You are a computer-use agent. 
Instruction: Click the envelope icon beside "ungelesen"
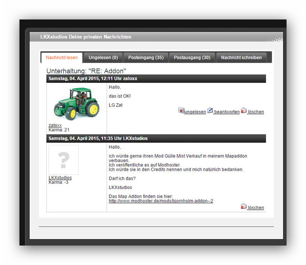[181, 110]
